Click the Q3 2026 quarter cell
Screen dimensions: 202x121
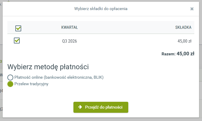pyautogui.click(x=69, y=41)
